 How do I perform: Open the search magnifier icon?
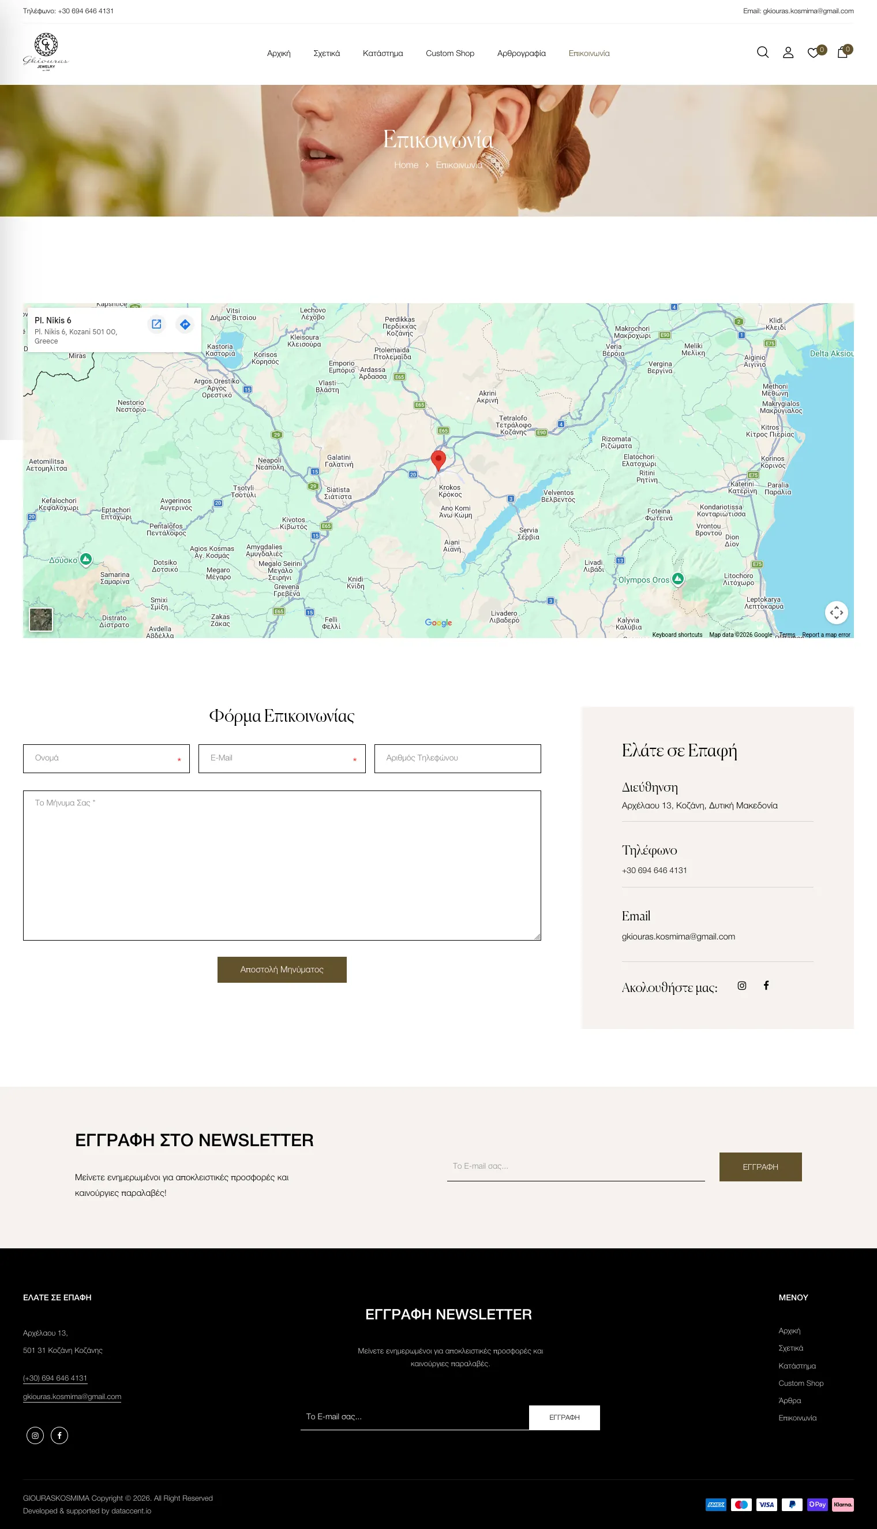pos(763,53)
